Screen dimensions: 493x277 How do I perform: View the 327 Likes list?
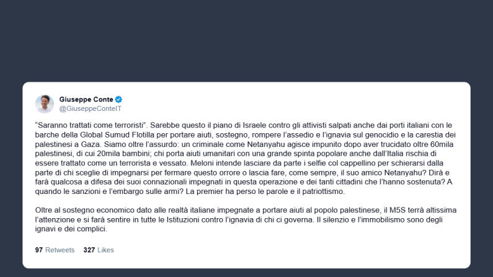pos(99,250)
